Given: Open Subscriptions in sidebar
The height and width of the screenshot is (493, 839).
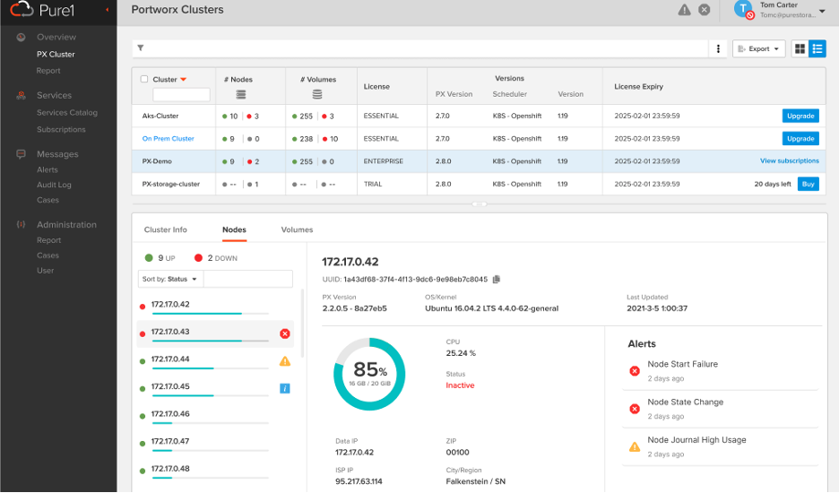Looking at the screenshot, I should pos(61,130).
